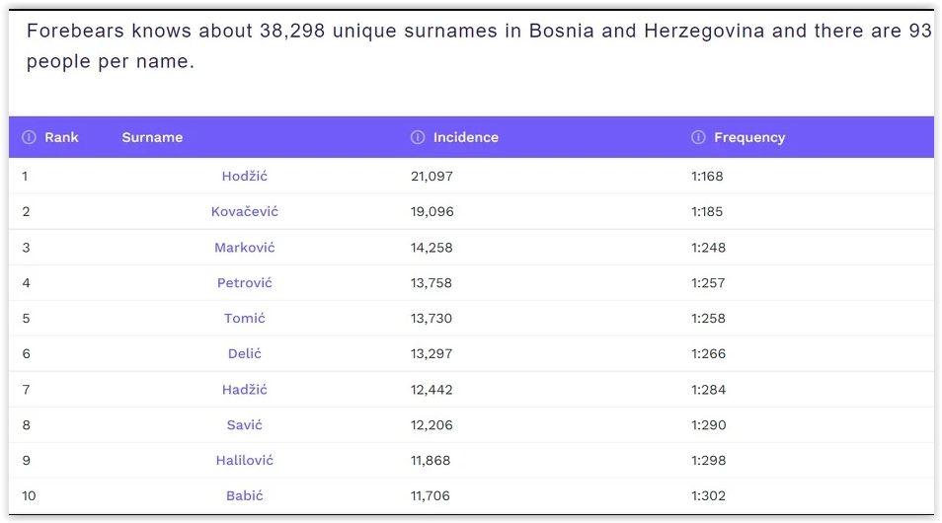Click the Savić surname link

point(245,424)
